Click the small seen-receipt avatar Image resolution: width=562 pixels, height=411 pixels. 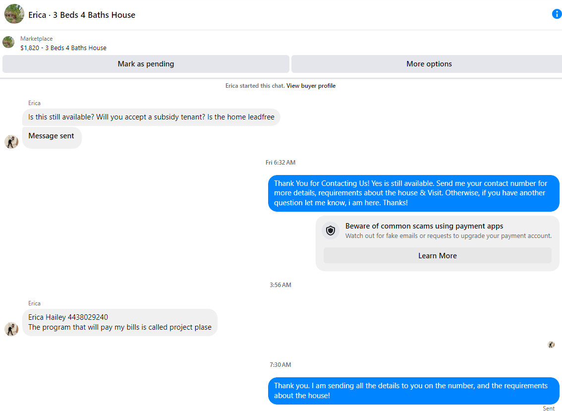(x=551, y=345)
